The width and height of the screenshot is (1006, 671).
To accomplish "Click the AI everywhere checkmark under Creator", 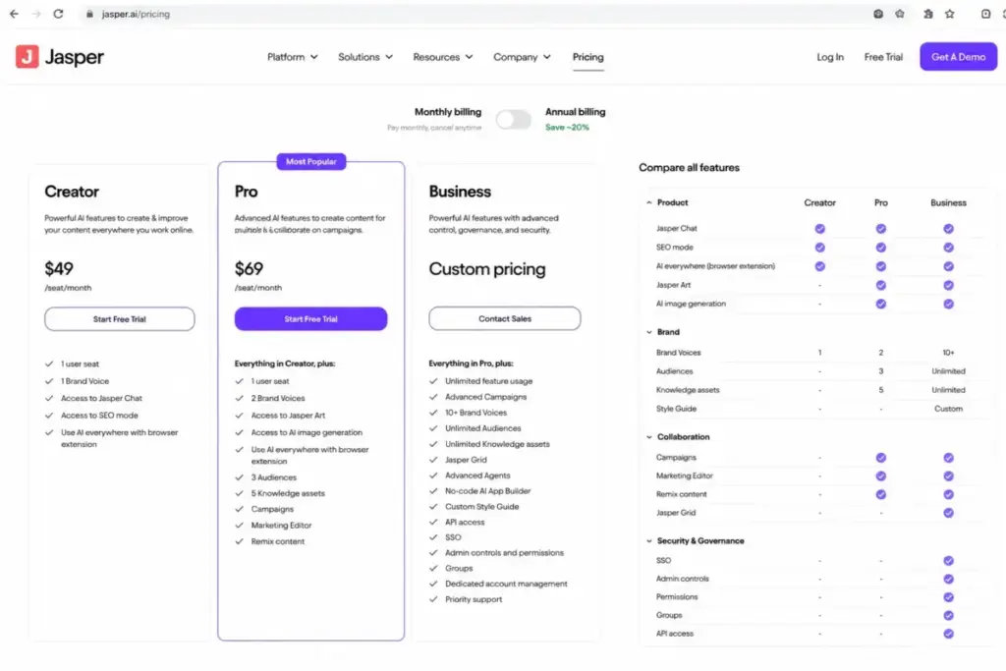I will pyautogui.click(x=820, y=265).
